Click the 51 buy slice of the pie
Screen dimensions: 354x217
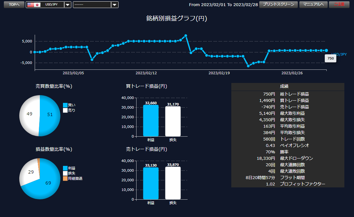click(50, 114)
